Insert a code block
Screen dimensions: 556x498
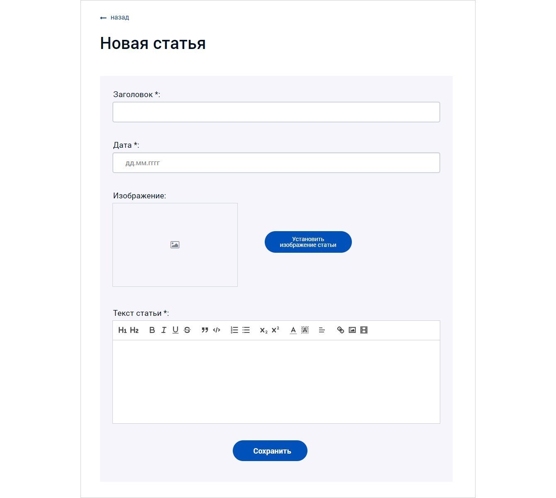click(x=217, y=330)
